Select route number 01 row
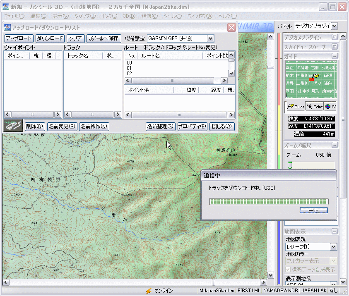Screen dimensions: 349x296 point(176,68)
